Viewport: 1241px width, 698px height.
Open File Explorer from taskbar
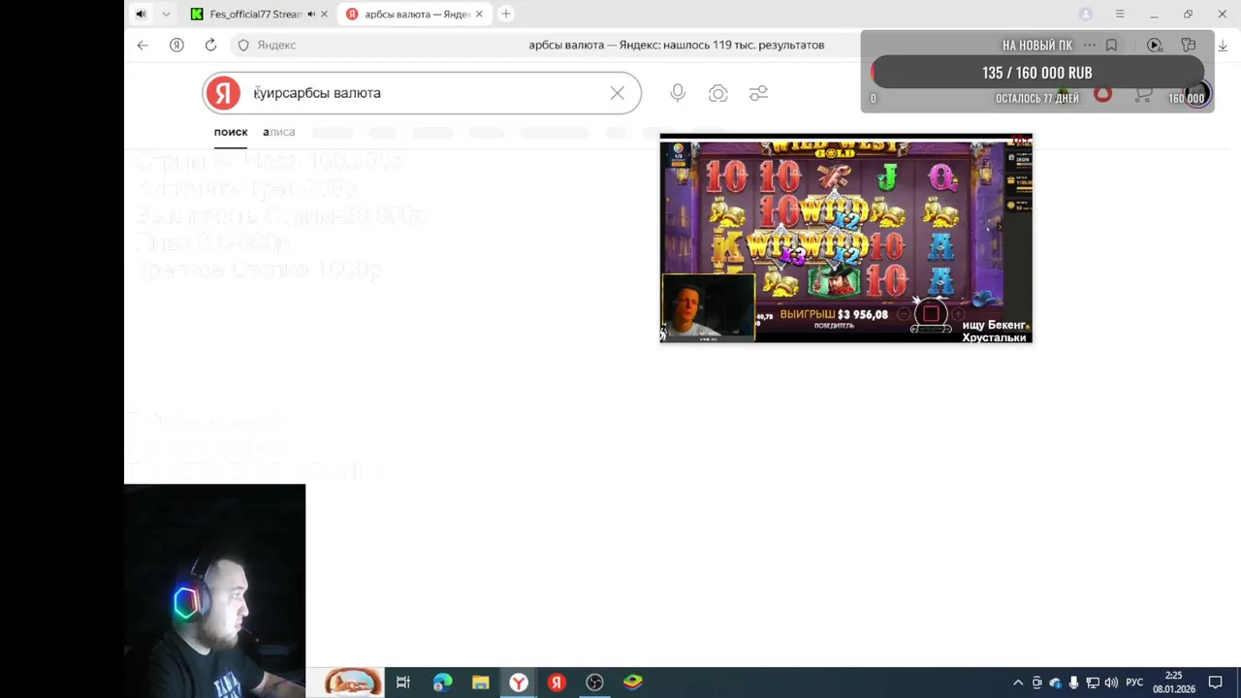click(480, 682)
